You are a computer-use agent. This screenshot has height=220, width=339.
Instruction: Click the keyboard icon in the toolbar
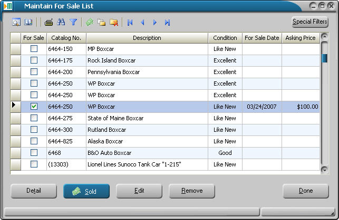click(49, 23)
